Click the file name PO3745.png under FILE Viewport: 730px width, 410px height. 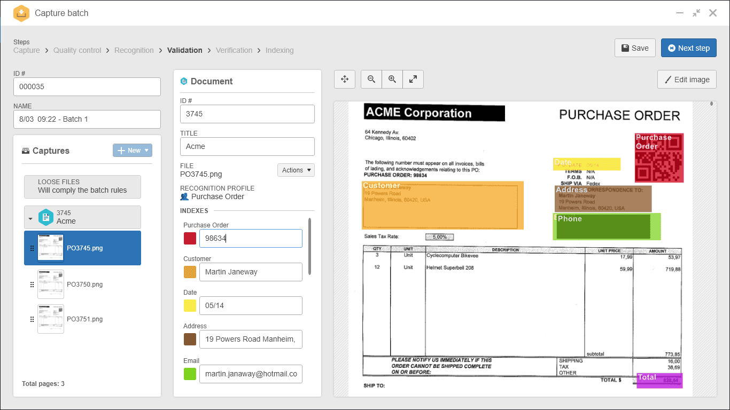(201, 174)
